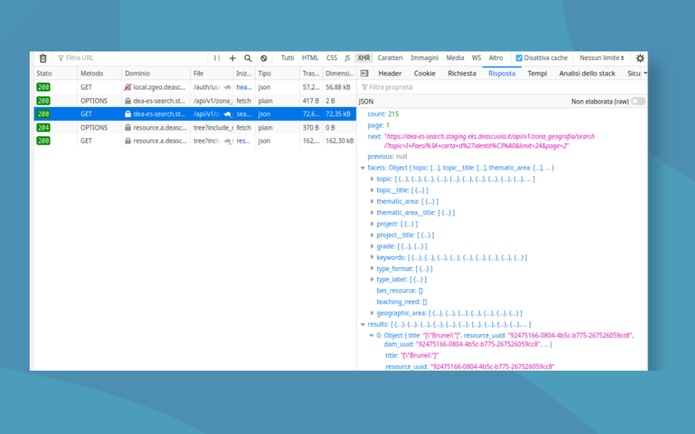This screenshot has height=434, width=695.
Task: Open the Nessun limite throttling dropdown
Action: pos(602,58)
